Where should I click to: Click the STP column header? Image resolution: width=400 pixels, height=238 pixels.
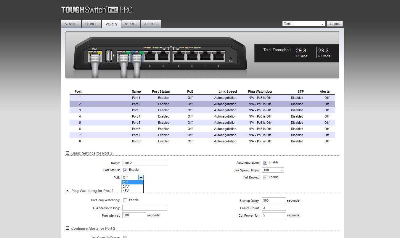click(301, 91)
